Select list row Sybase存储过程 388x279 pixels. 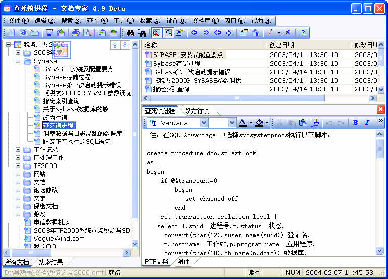(x=176, y=63)
